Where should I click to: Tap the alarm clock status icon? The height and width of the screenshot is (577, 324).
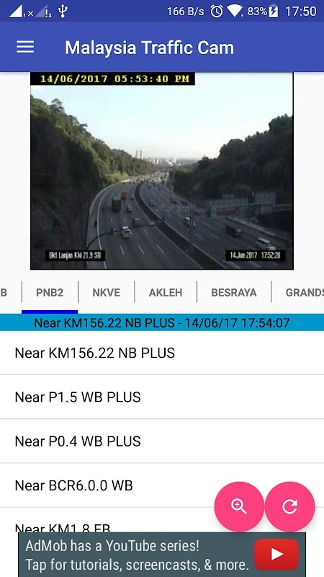pos(217,12)
